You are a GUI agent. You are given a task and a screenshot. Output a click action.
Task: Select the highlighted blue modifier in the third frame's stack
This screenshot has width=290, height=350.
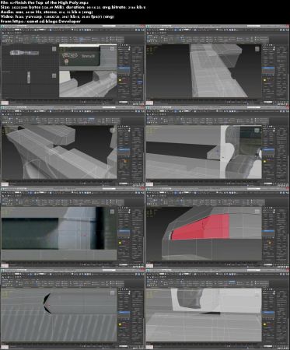[124, 149]
